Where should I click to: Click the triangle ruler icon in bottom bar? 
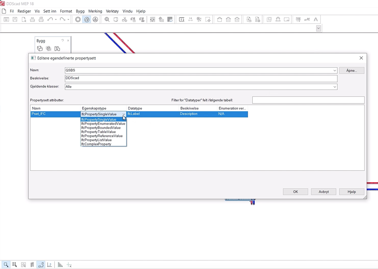pyautogui.click(x=60, y=265)
